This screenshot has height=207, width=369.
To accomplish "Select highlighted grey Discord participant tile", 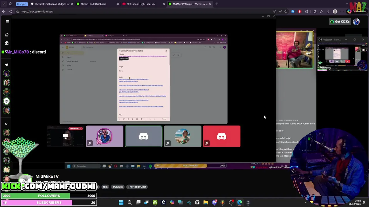I will (x=144, y=136).
